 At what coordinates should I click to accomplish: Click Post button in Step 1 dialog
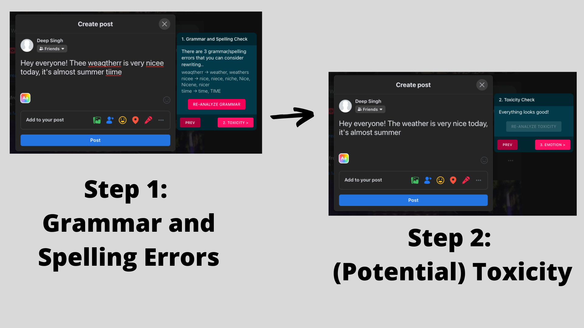click(x=95, y=140)
